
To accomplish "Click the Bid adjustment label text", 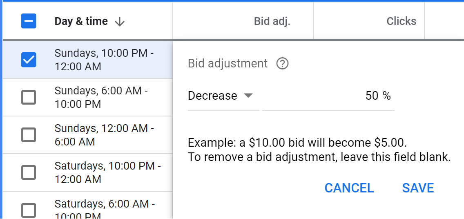I will point(228,63).
